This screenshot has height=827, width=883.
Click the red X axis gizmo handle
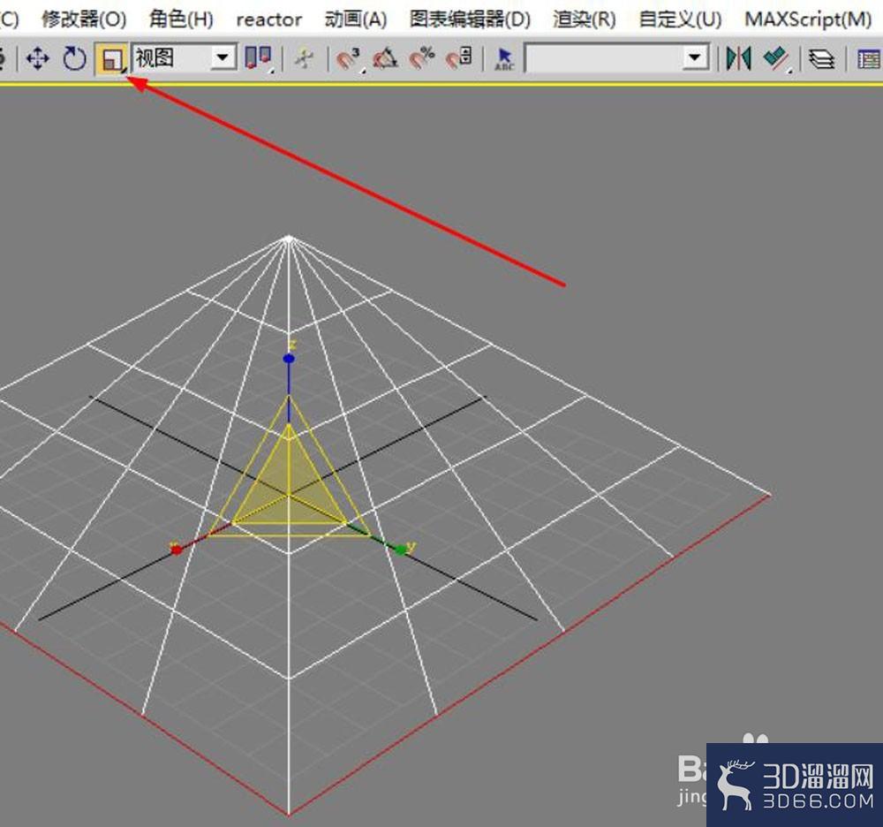[177, 550]
